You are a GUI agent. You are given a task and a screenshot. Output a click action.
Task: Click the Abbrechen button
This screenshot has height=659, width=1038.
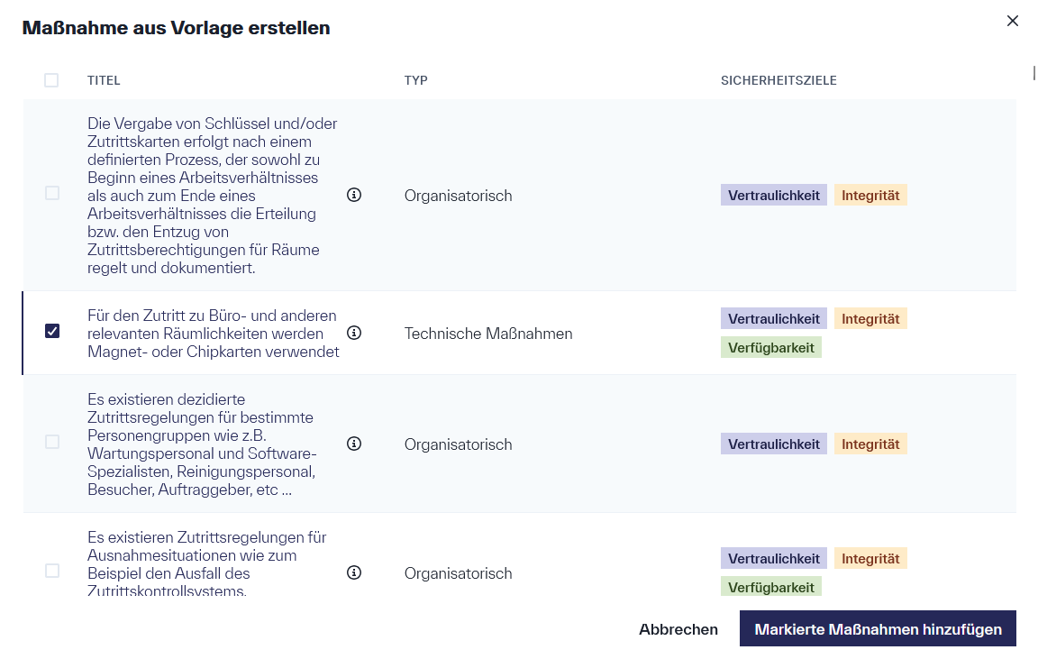click(x=678, y=628)
